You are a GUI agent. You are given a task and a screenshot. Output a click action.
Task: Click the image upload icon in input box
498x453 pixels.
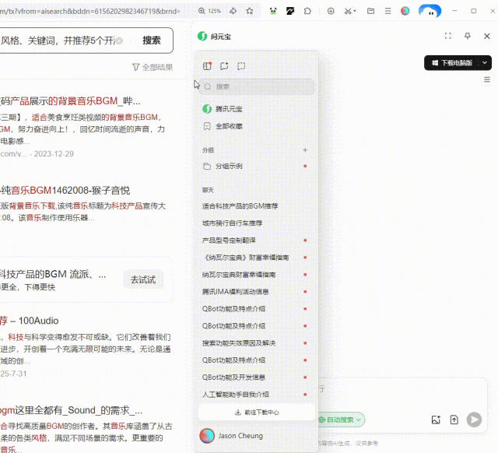point(436,420)
